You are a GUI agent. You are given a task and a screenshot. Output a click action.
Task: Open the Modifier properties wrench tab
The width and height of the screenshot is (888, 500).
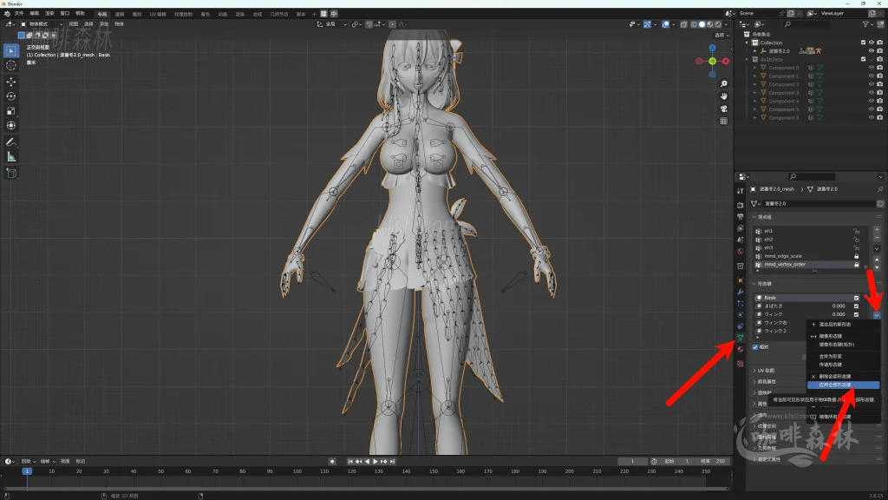(741, 292)
